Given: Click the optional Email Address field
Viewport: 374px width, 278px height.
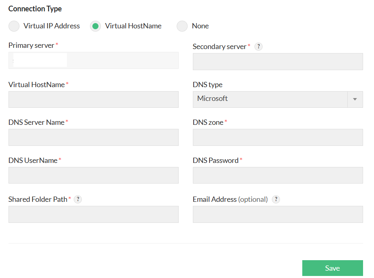Looking at the screenshot, I should pyautogui.click(x=278, y=214).
